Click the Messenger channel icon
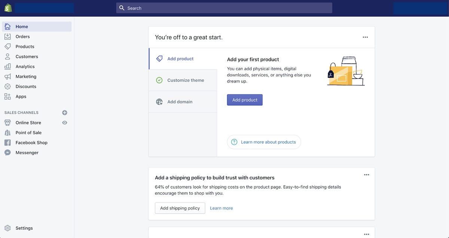This screenshot has width=449, height=238. pos(7,152)
